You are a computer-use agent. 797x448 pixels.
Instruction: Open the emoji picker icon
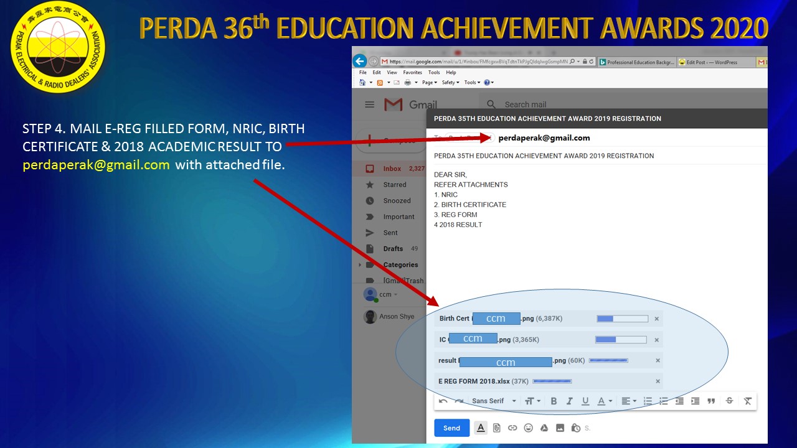(528, 428)
